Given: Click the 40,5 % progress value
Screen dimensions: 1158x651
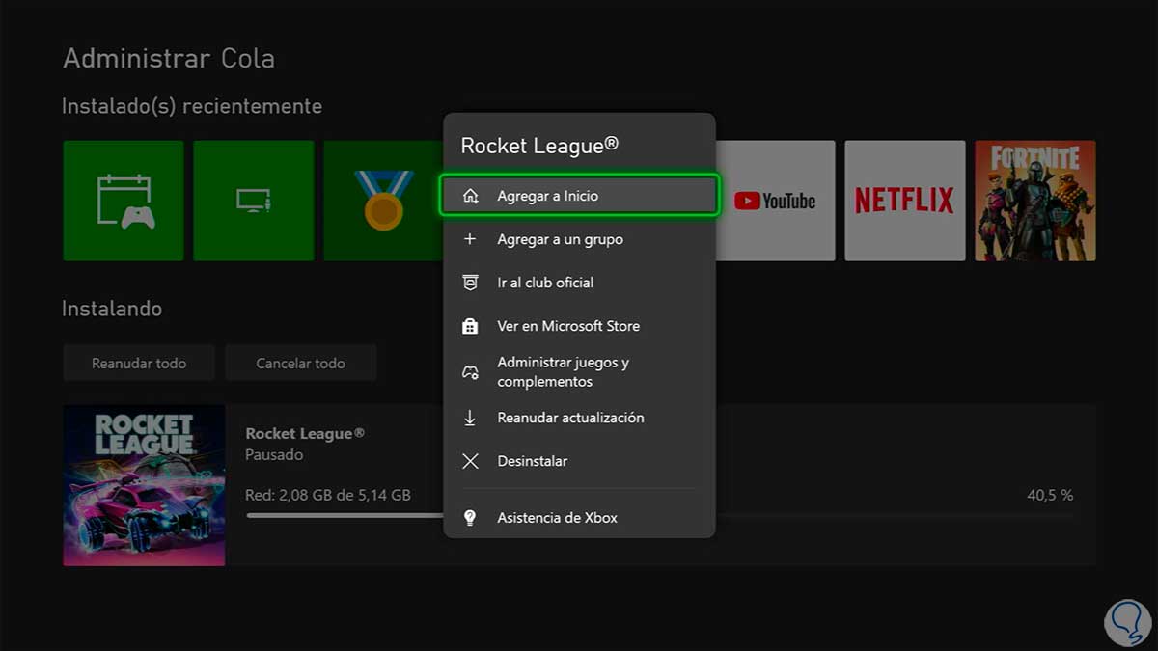Looking at the screenshot, I should [1050, 496].
